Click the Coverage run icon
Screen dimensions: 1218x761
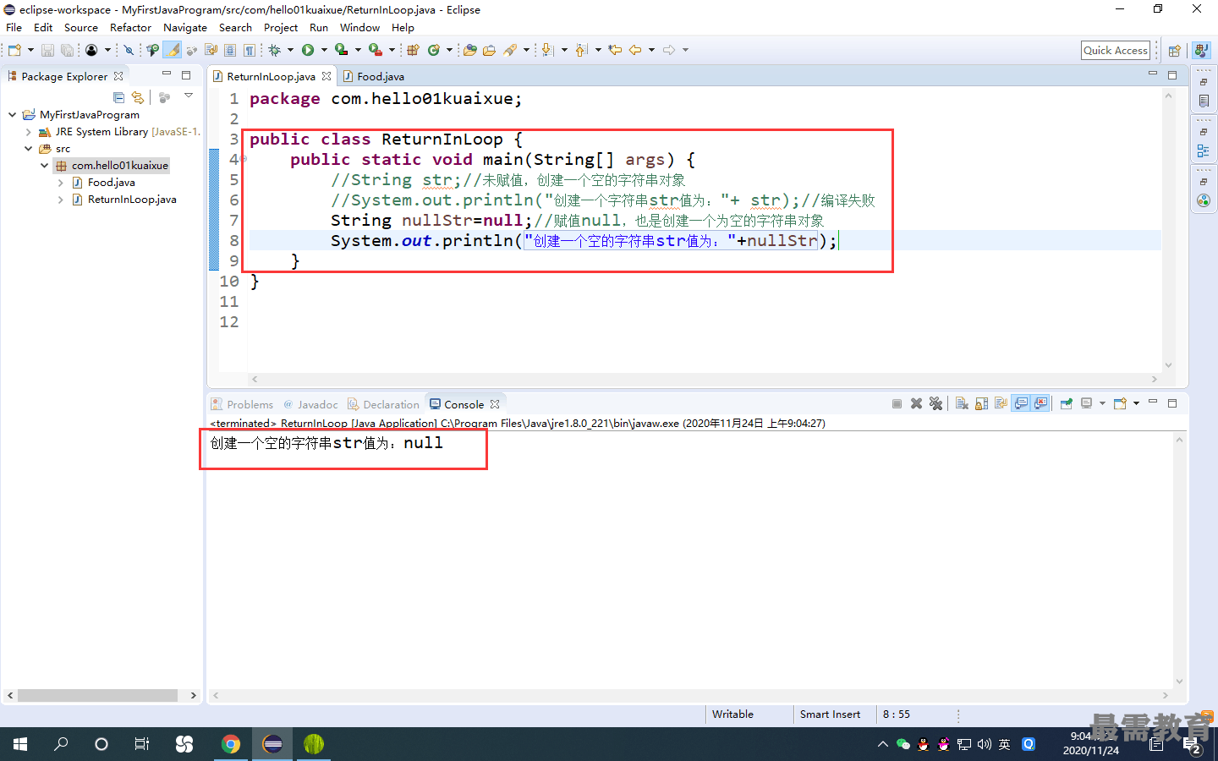click(x=341, y=50)
